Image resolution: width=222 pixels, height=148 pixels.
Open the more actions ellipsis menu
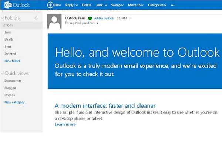(172, 5)
